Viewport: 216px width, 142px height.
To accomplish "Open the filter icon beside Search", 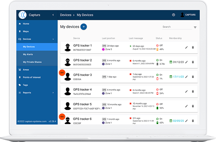I will point(195,27).
